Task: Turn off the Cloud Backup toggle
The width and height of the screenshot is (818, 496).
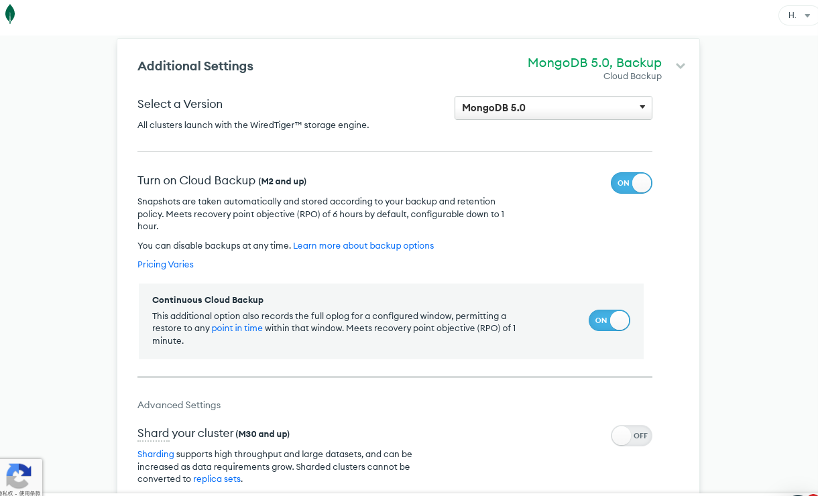Action: pos(631,183)
